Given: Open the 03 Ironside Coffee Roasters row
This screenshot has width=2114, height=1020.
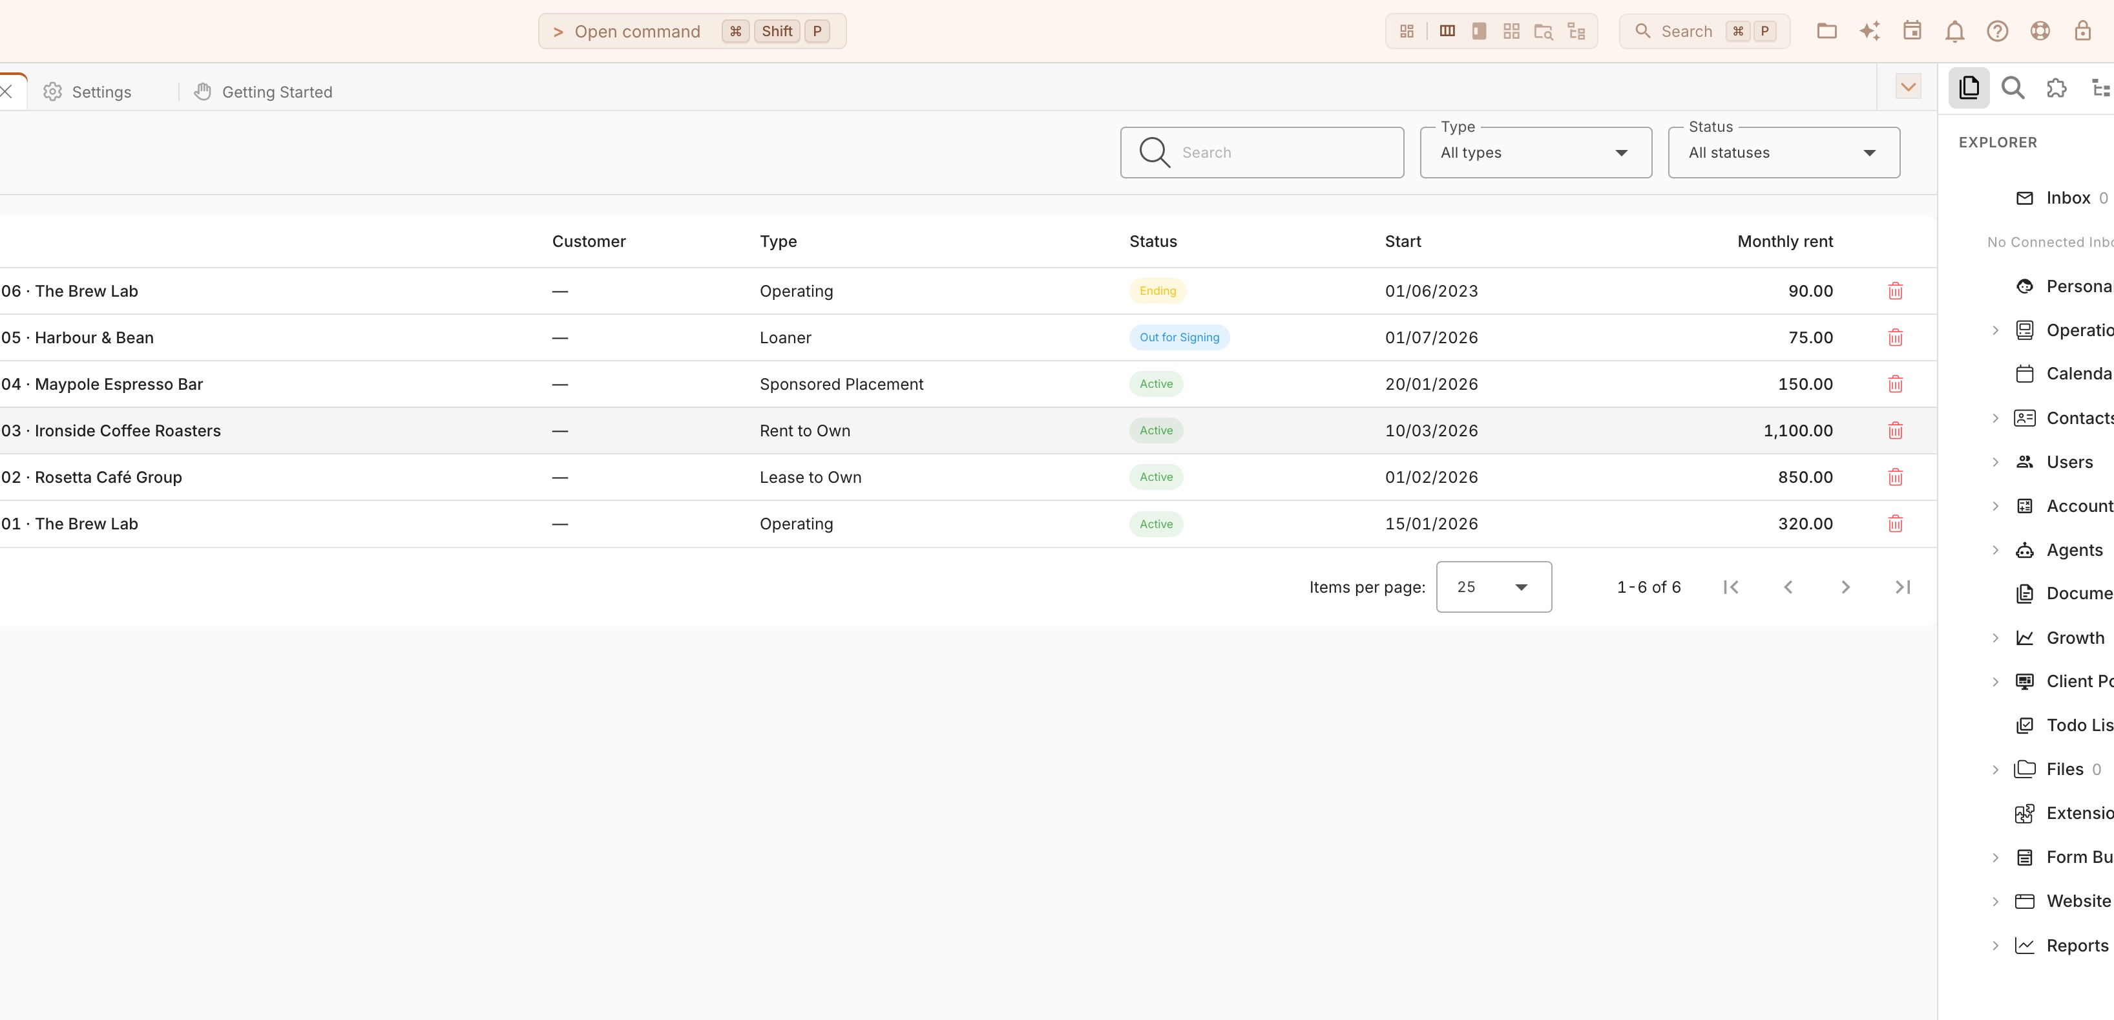Looking at the screenshot, I should point(968,430).
